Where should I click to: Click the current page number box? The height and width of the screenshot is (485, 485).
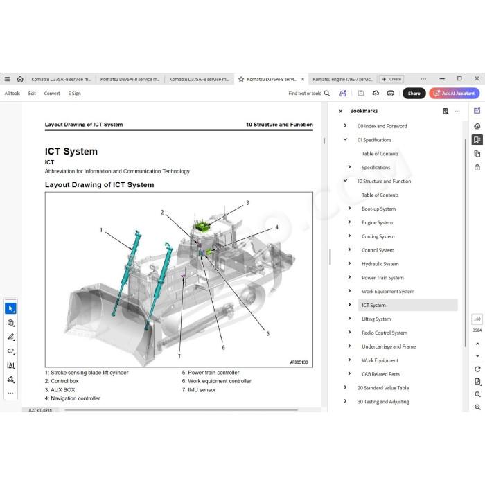[477, 319]
